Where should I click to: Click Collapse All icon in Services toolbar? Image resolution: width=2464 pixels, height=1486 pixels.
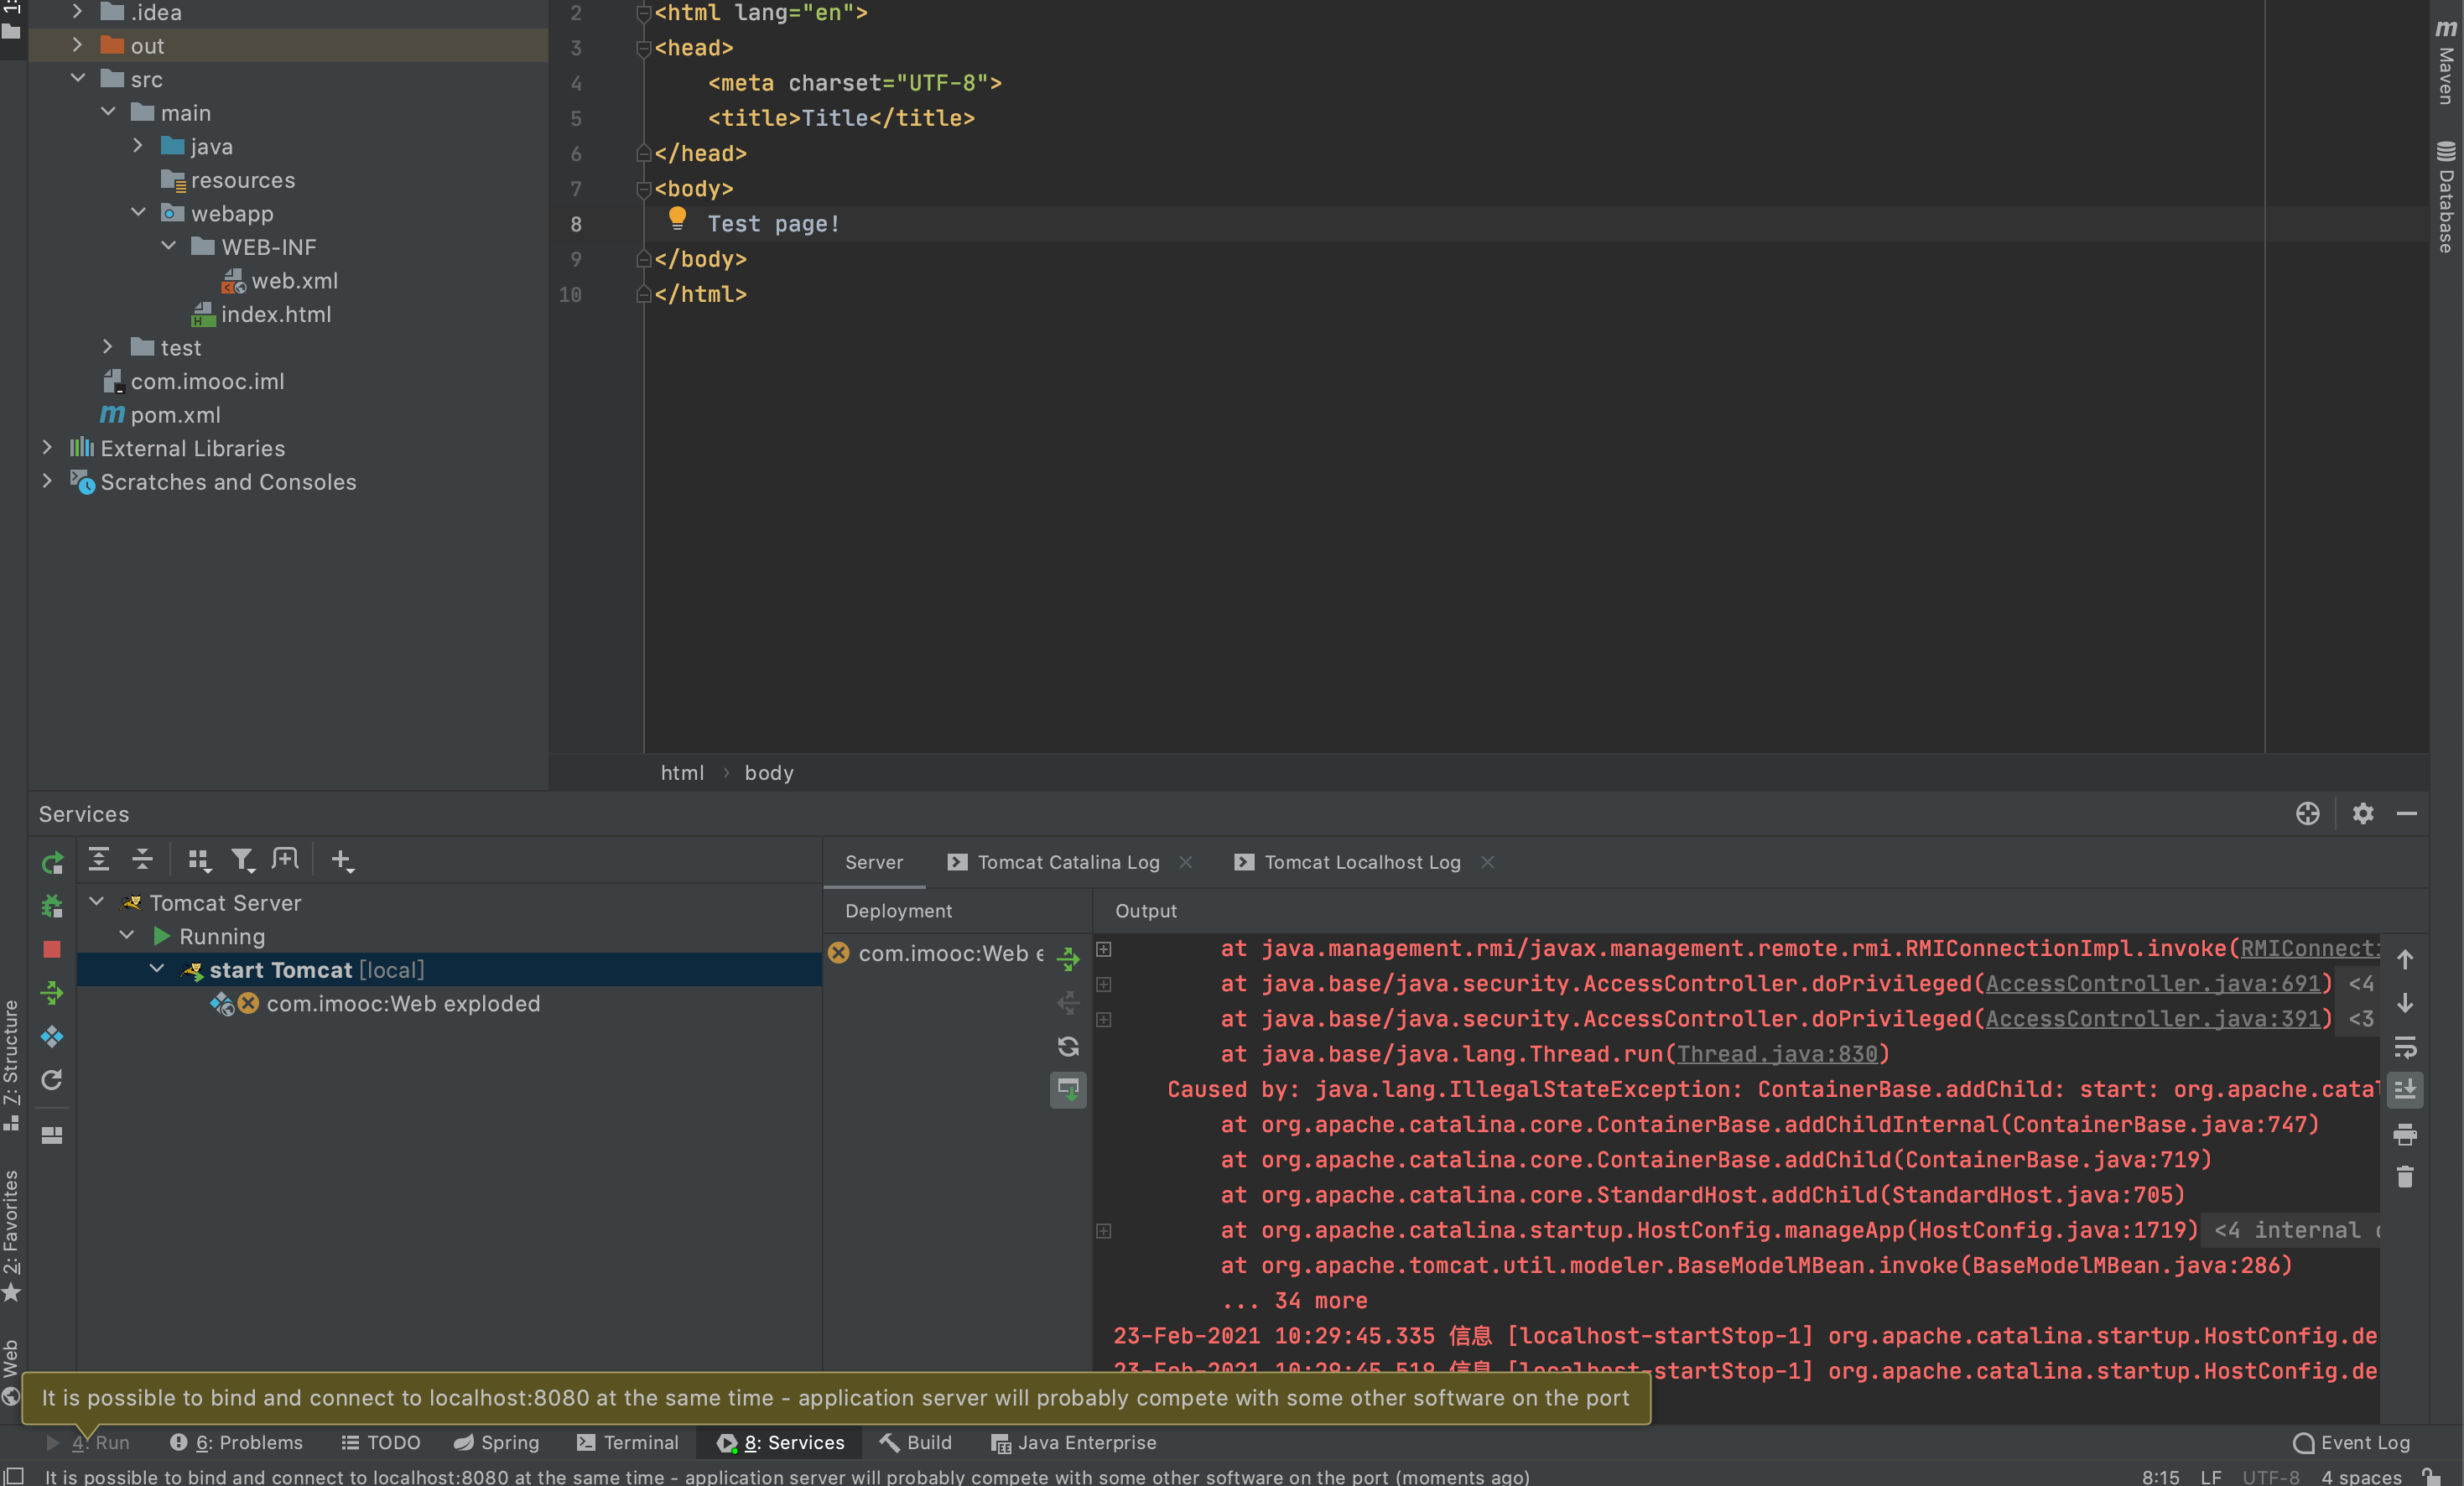pos(142,859)
